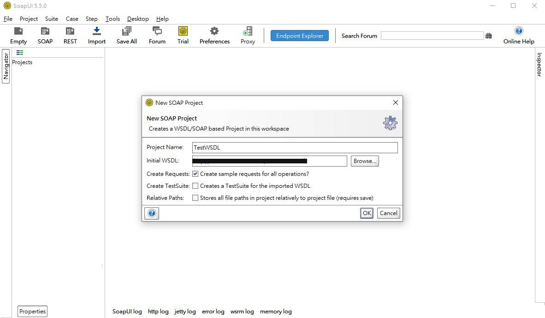This screenshot has height=318, width=545.
Task: Confirm dialog with OK button
Action: (x=367, y=213)
